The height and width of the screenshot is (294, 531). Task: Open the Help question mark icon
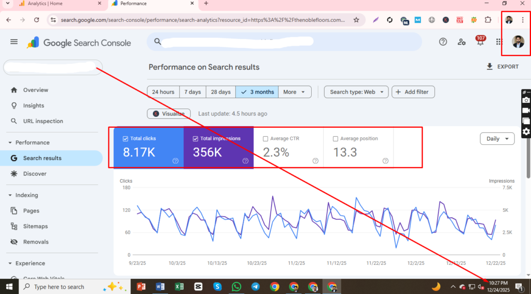click(x=443, y=42)
